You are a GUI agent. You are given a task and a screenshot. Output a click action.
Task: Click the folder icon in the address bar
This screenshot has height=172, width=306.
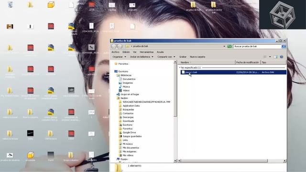[128, 46]
